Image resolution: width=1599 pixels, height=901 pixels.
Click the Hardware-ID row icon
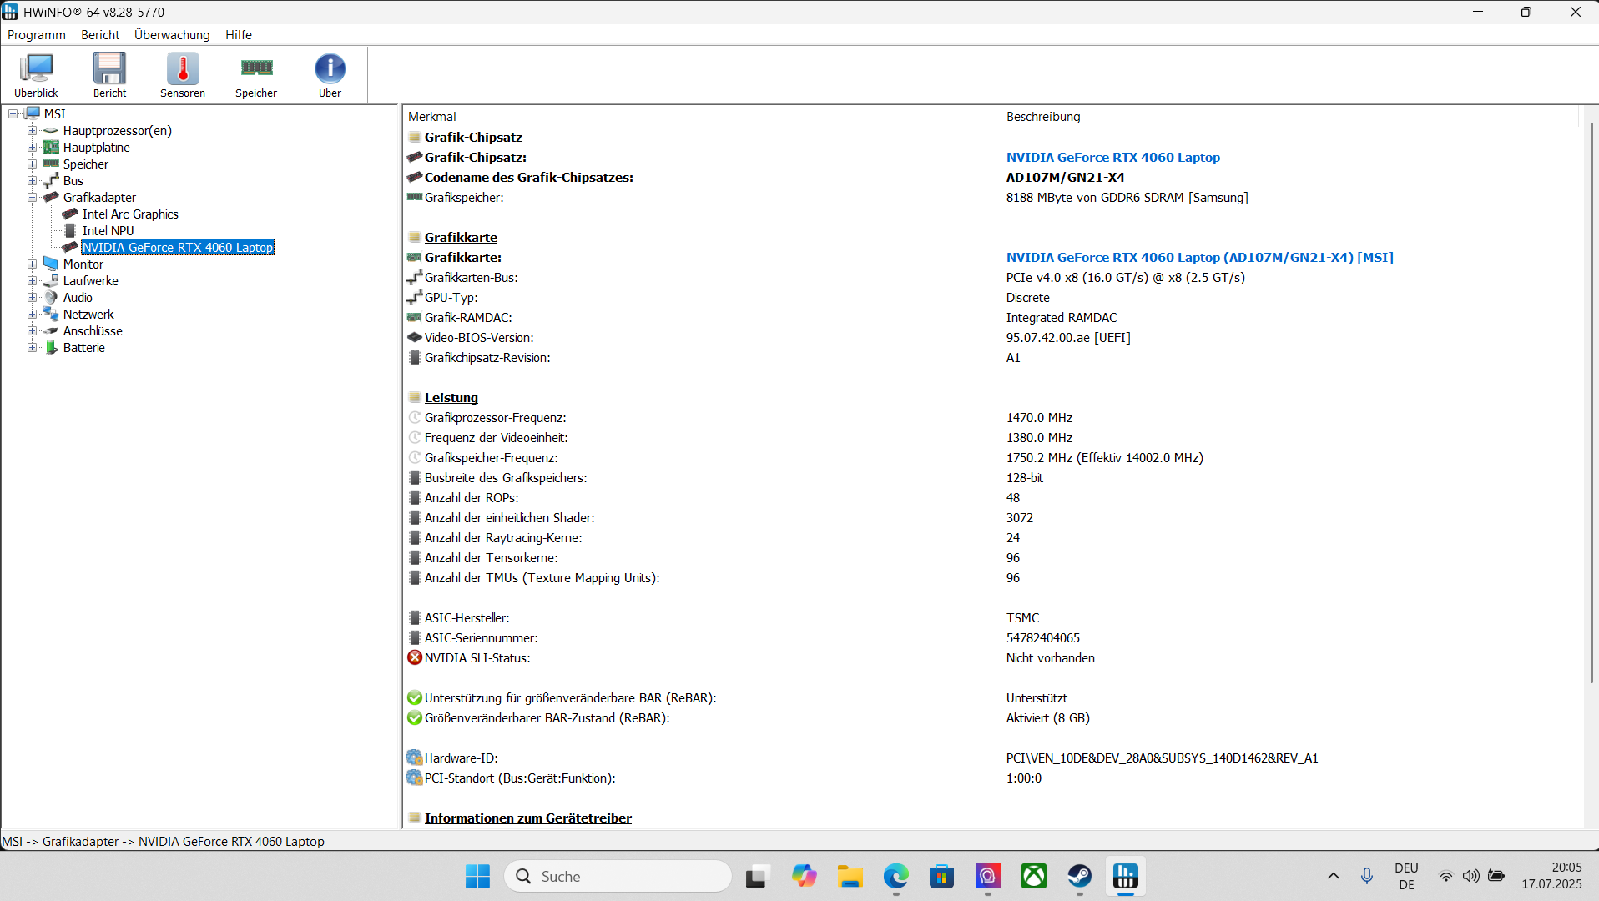415,758
